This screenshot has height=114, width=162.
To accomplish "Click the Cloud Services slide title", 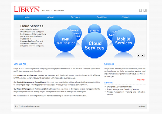I will pyautogui.click(x=32, y=26).
